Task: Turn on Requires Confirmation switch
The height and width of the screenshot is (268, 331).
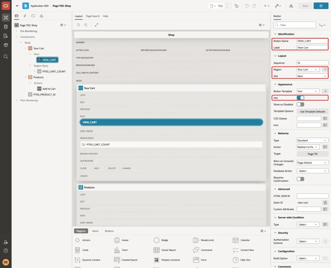Action: (300, 179)
